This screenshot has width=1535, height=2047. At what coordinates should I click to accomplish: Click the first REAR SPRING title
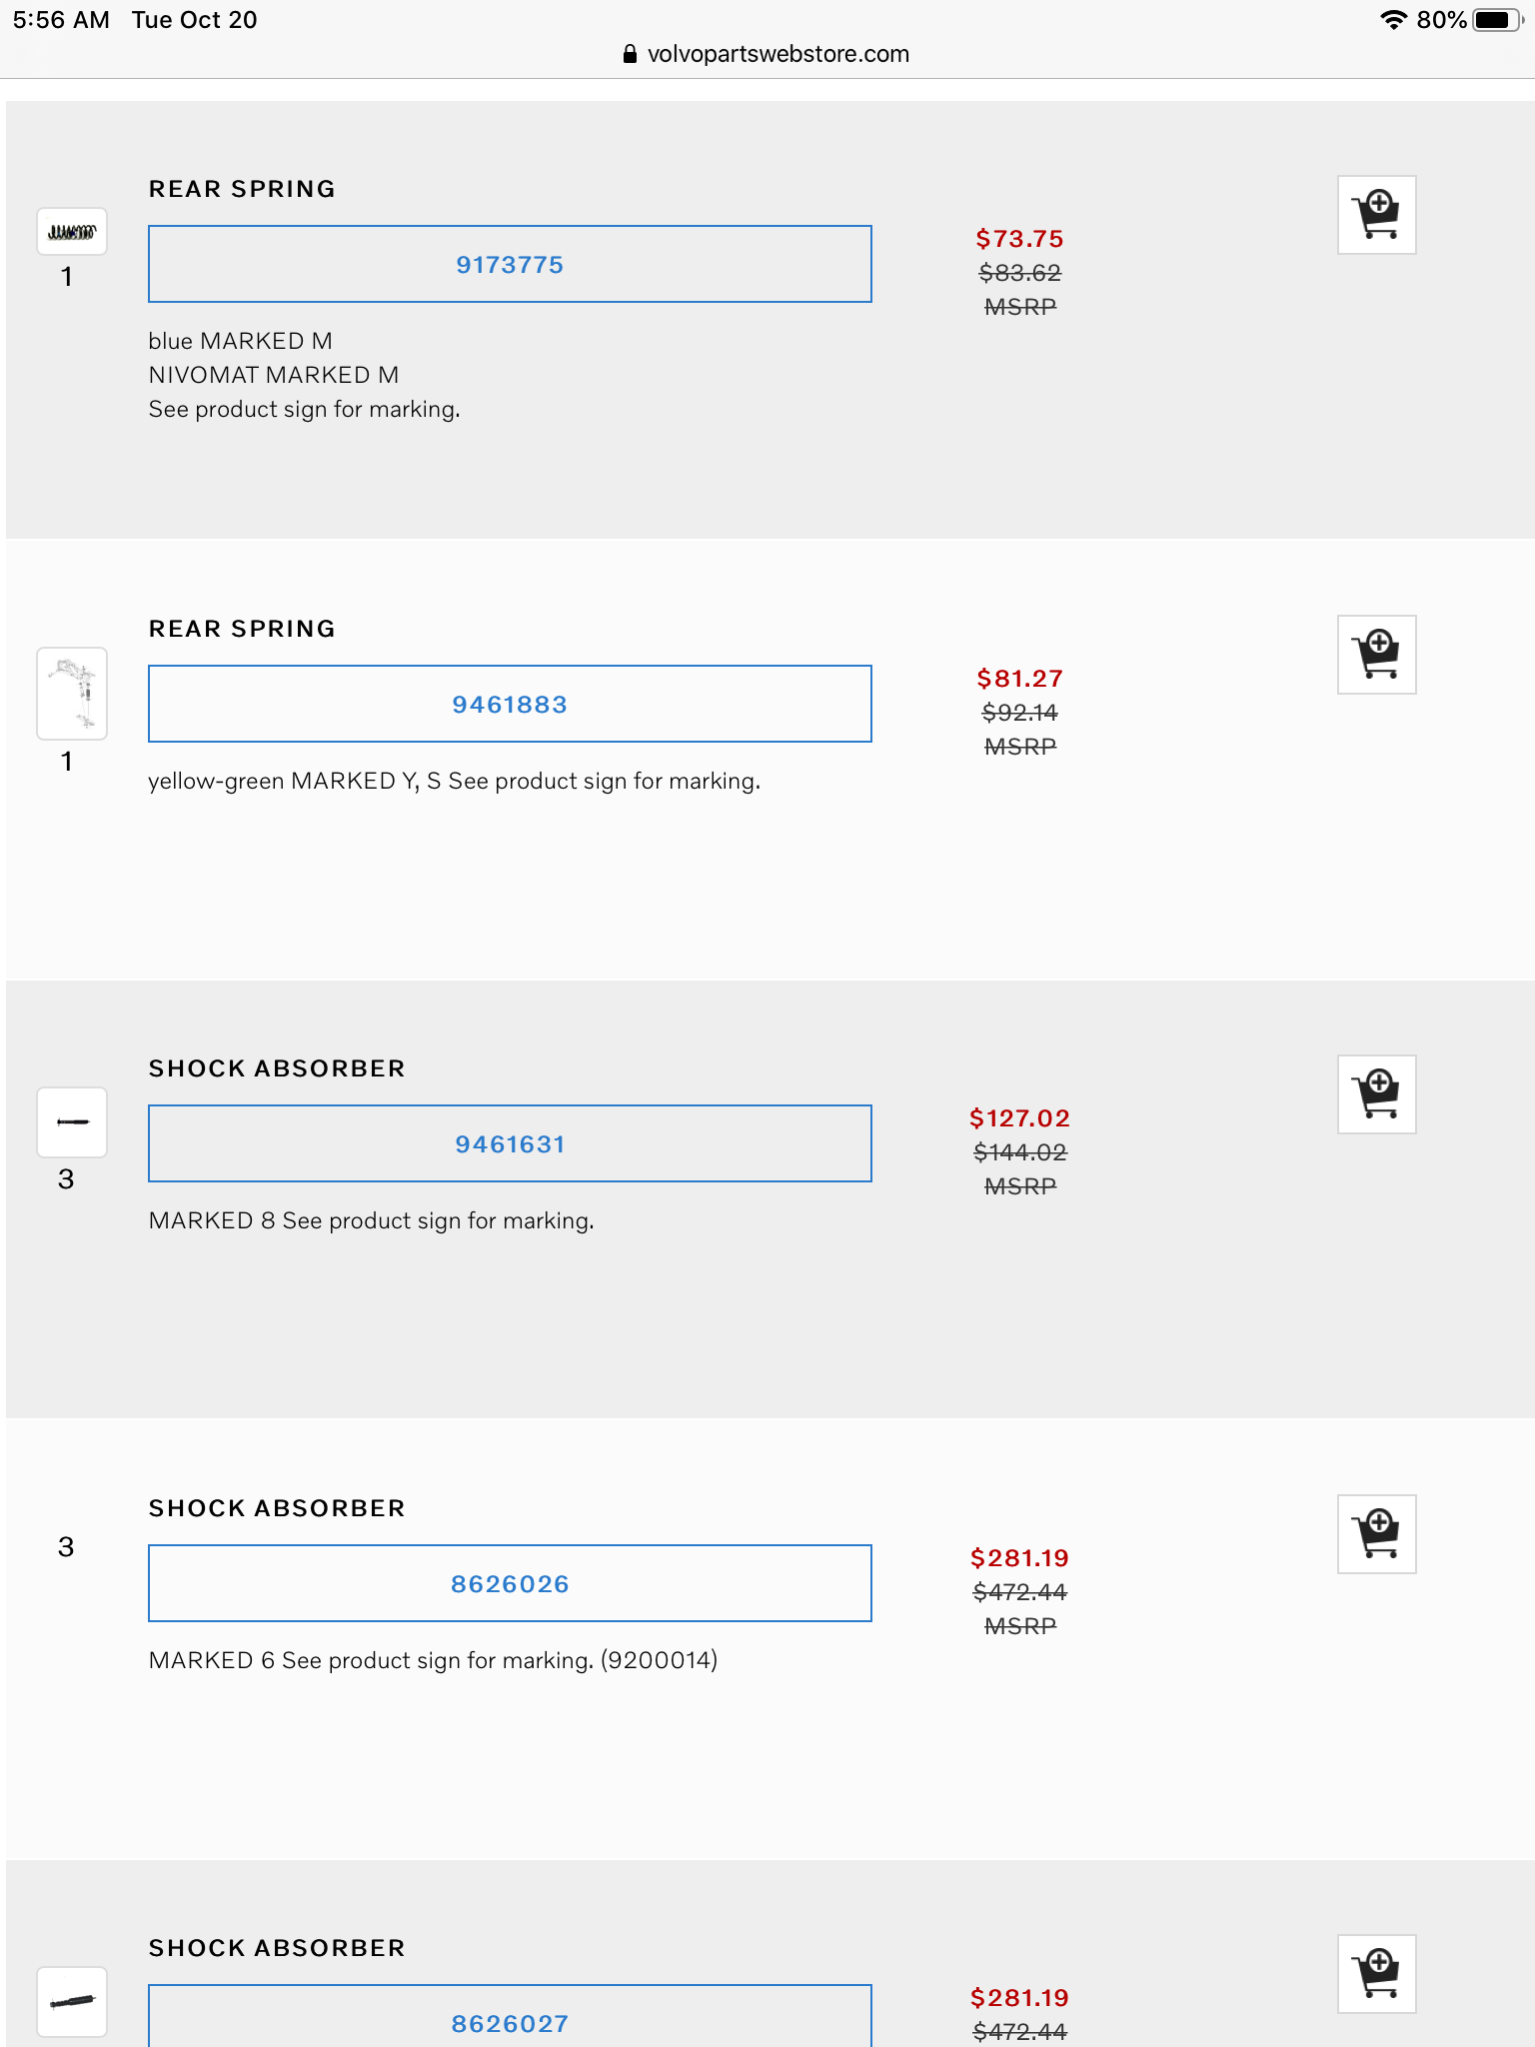click(x=242, y=189)
